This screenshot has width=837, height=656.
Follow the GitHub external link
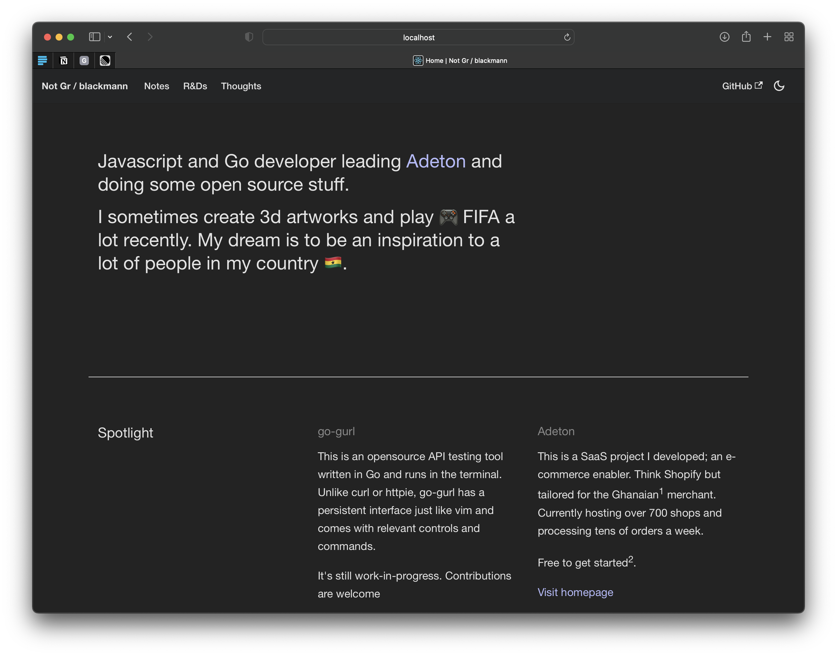click(742, 86)
